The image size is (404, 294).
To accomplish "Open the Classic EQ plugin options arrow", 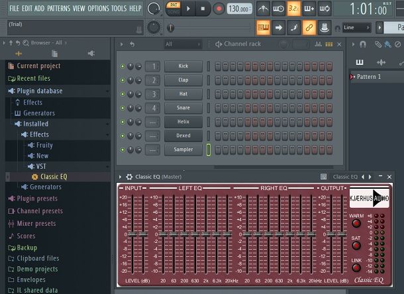I will click(120, 177).
